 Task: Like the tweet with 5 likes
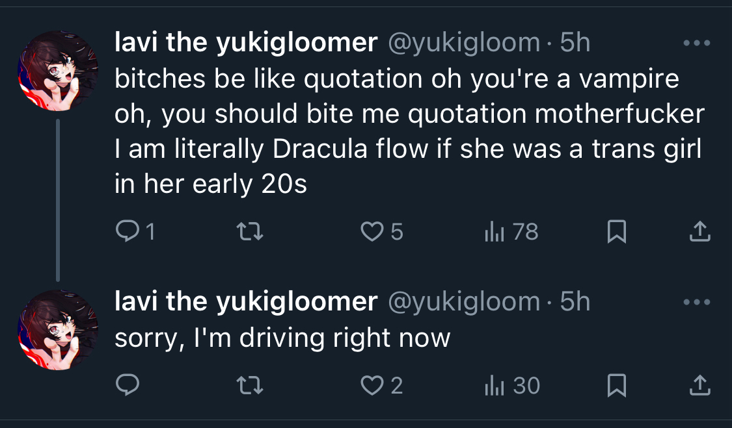click(x=372, y=231)
